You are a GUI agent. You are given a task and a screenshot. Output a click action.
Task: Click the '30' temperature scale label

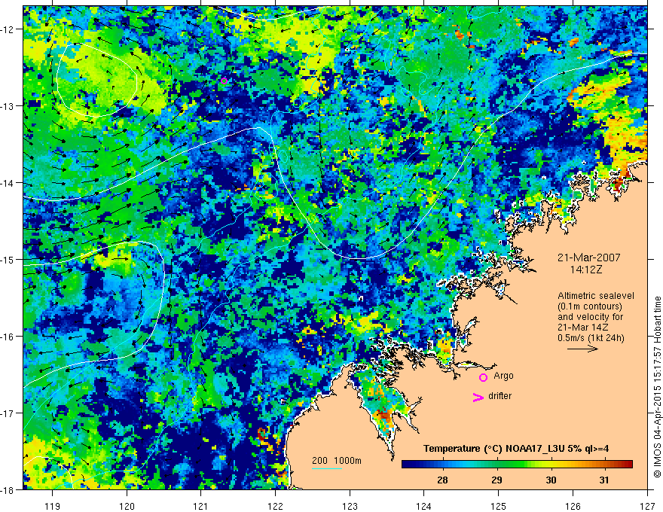[x=551, y=480]
